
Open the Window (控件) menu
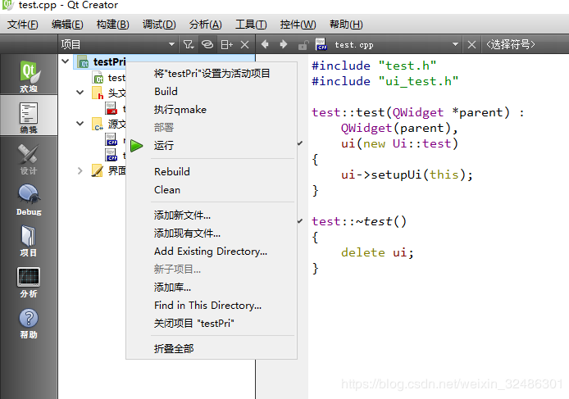pyautogui.click(x=298, y=25)
